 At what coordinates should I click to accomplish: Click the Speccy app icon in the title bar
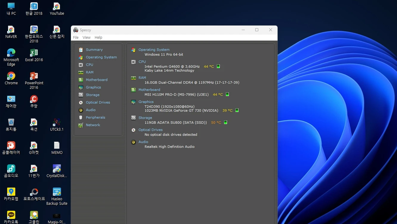(x=76, y=30)
